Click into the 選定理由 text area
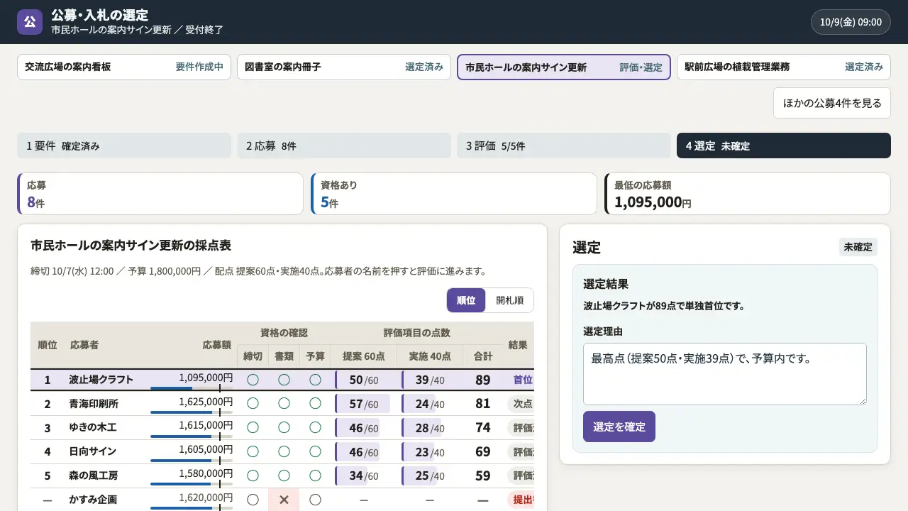The image size is (908, 511). point(725,374)
